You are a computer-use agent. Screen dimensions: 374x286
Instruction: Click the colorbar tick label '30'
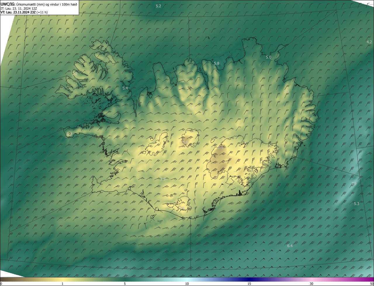[x=311, y=284]
